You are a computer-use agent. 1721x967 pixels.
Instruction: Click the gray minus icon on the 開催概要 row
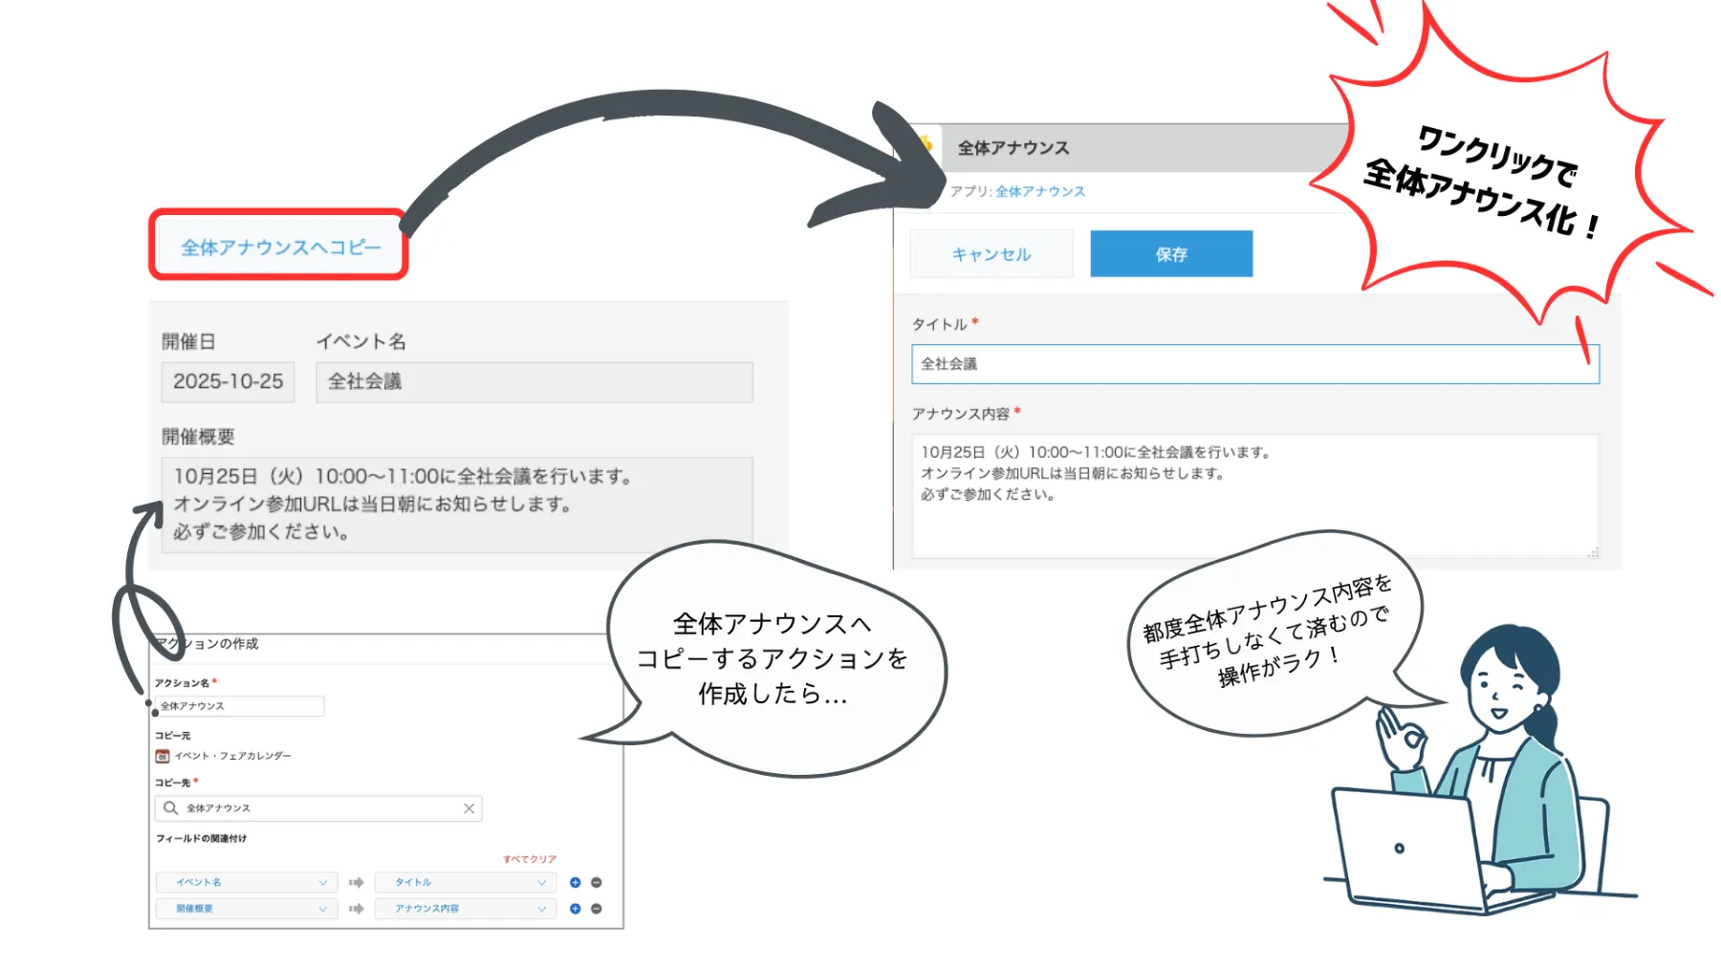pyautogui.click(x=596, y=909)
